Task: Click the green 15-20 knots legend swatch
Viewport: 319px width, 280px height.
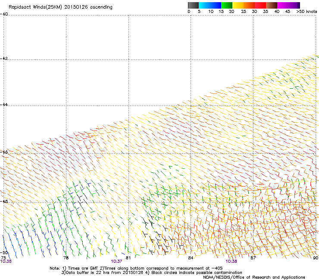Action: 227,5
